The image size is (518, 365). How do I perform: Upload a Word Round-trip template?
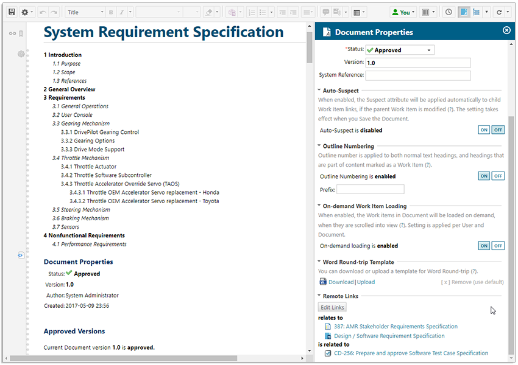pyautogui.click(x=366, y=282)
